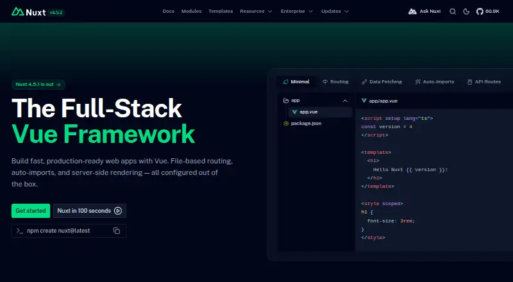Toggle dark mode moon icon
513x282 pixels.
click(466, 12)
